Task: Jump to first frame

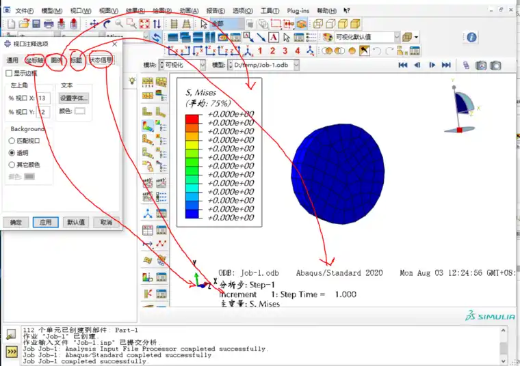Action: (403, 65)
